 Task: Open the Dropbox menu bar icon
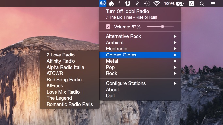128,4
